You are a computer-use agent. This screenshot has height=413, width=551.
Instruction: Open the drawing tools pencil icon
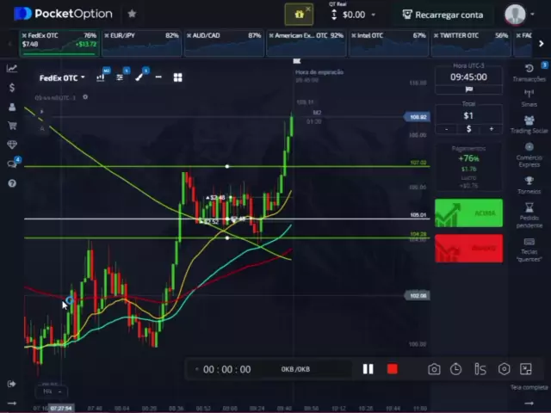[x=139, y=77]
